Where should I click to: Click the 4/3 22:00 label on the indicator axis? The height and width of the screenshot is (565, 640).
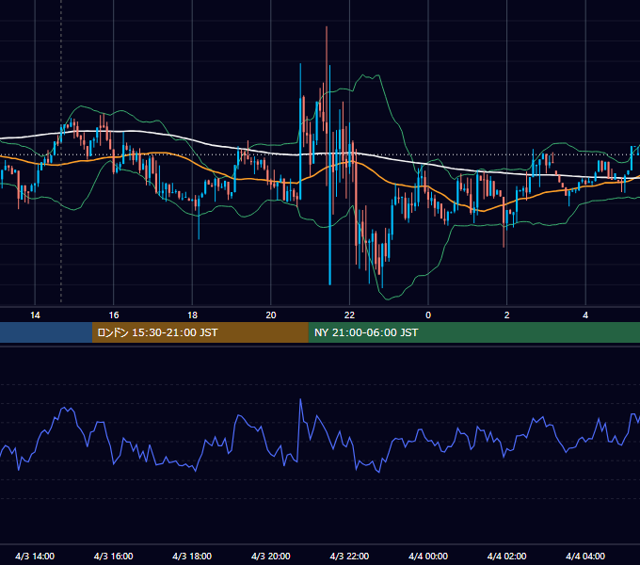349,556
